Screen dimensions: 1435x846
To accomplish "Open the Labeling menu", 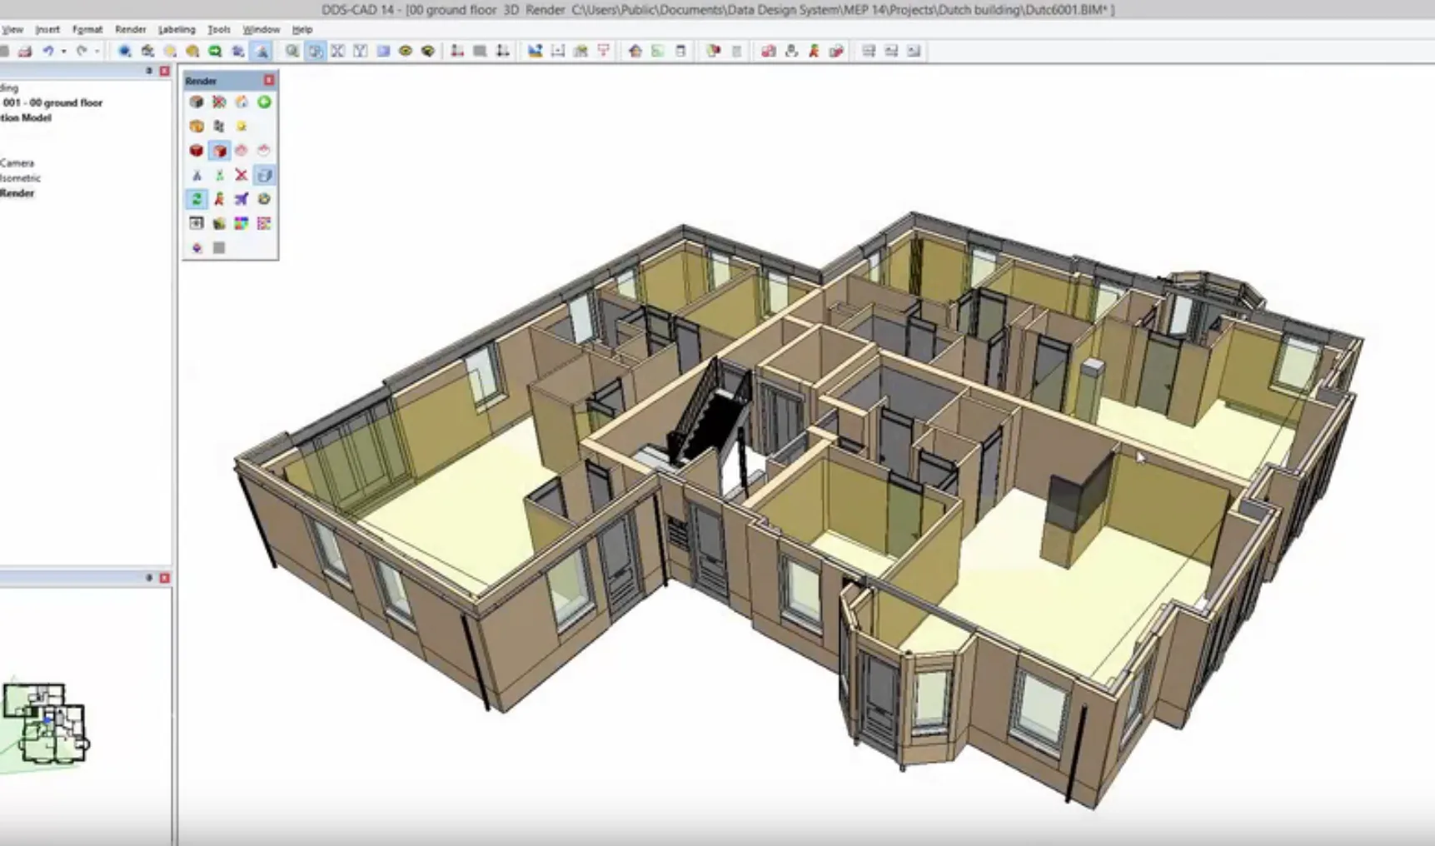I will pos(177,29).
